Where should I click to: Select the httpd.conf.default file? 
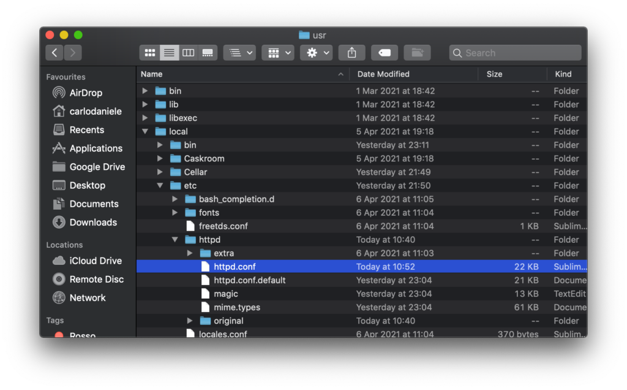(362, 280)
